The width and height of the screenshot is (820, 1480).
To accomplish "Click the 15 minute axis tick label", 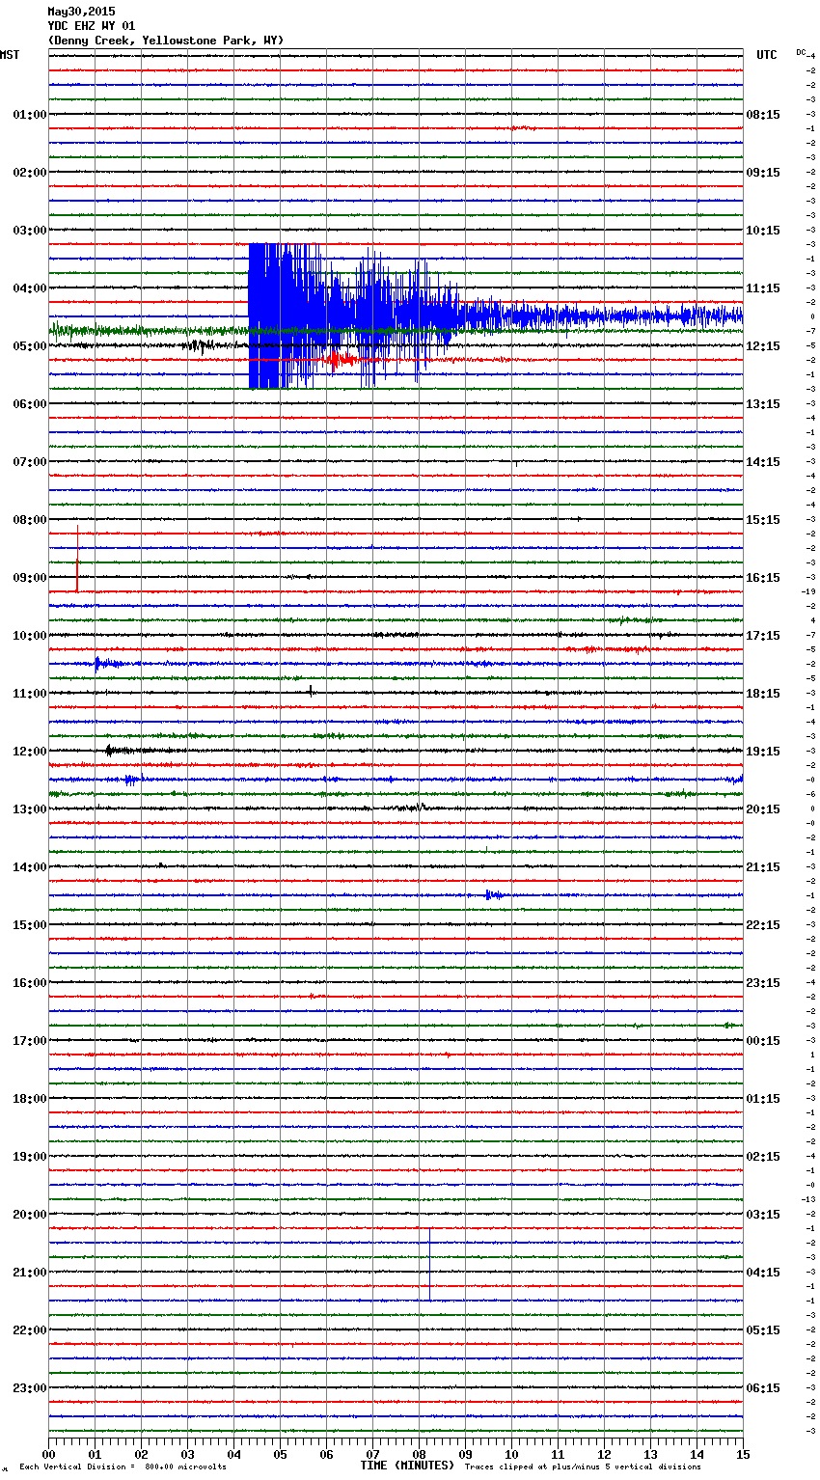I will point(743,1454).
